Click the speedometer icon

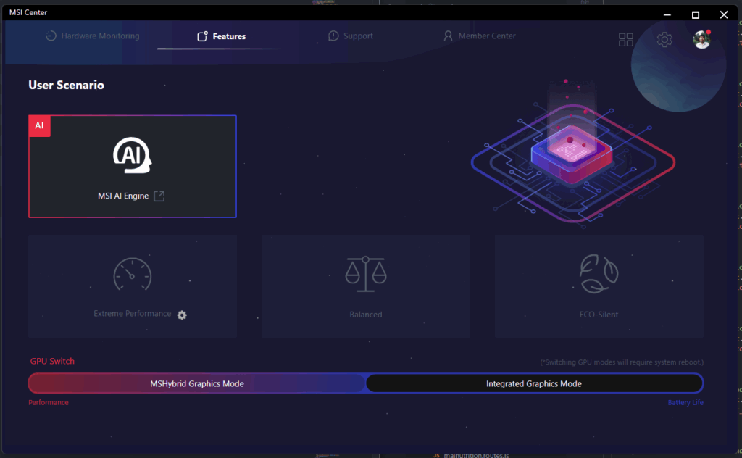coord(132,274)
